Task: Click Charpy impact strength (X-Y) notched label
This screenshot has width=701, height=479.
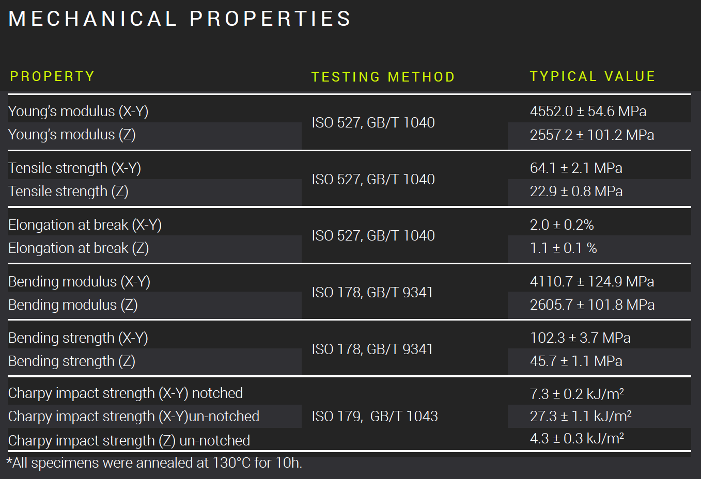Action: click(126, 393)
